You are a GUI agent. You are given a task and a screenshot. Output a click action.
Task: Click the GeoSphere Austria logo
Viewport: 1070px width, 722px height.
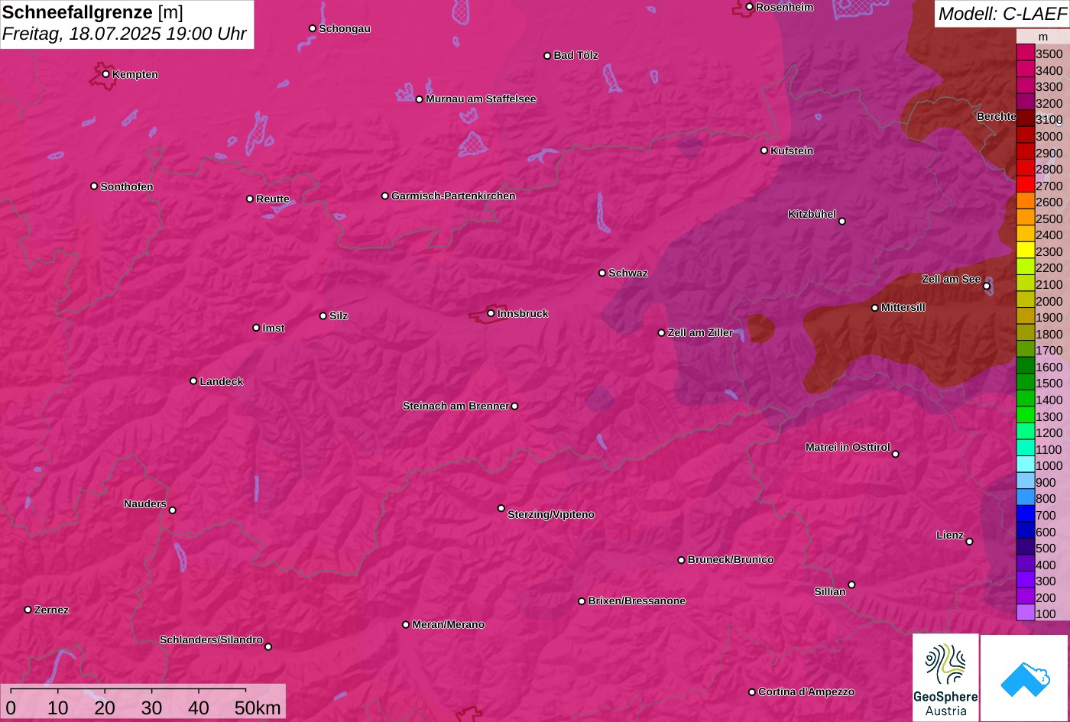pos(945,678)
